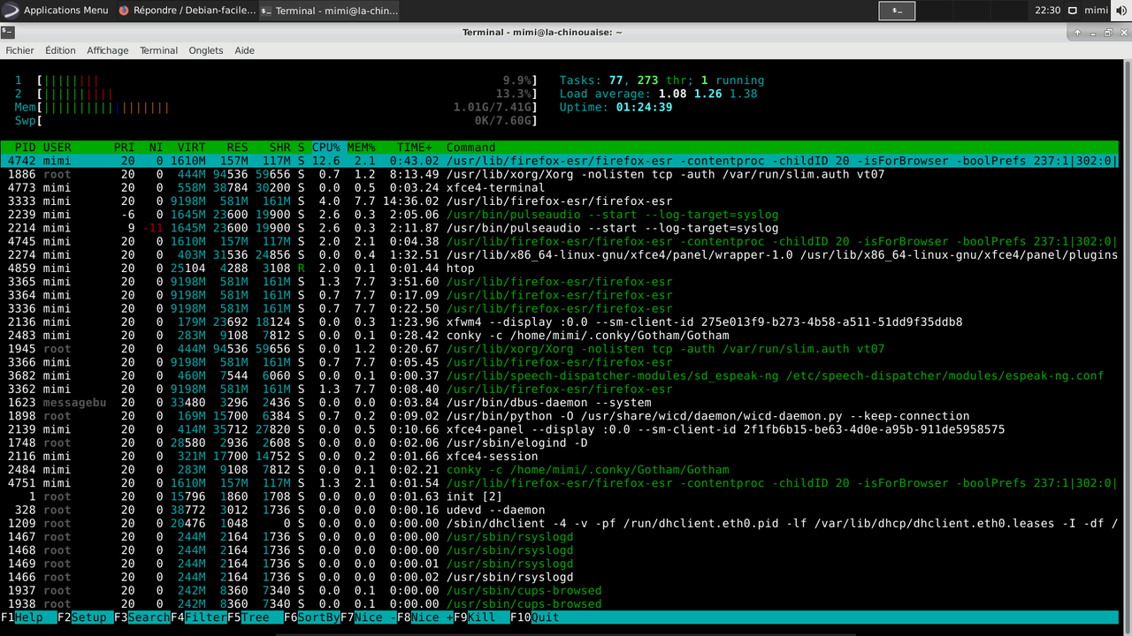Image resolution: width=1132 pixels, height=636 pixels.
Task: Select the wicd-daemon.py python row PID 1898
Action: tap(559, 416)
